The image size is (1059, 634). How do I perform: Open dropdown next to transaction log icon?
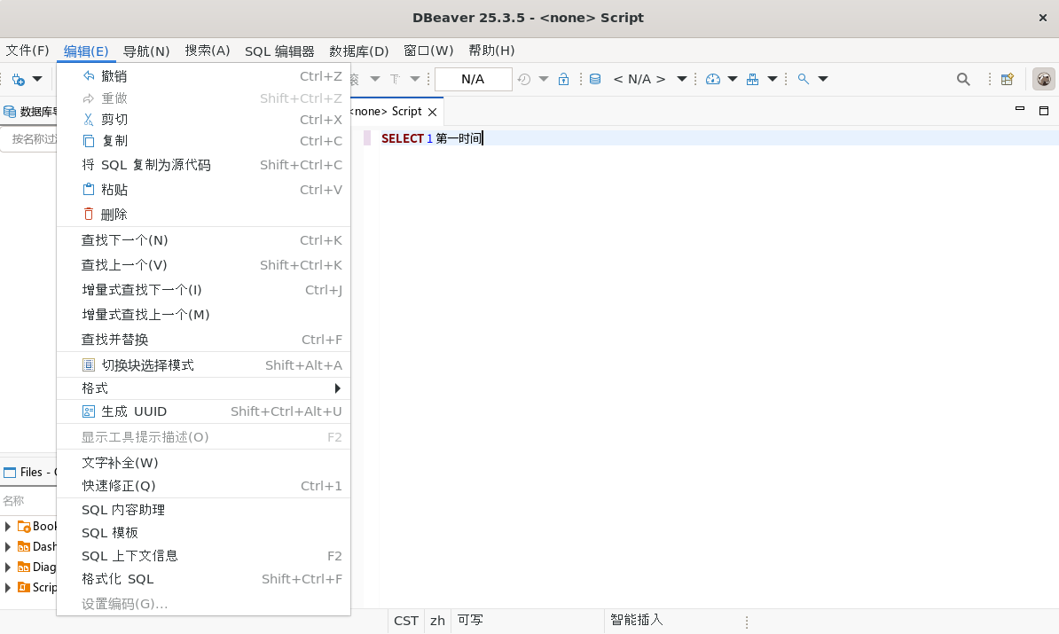tap(544, 79)
